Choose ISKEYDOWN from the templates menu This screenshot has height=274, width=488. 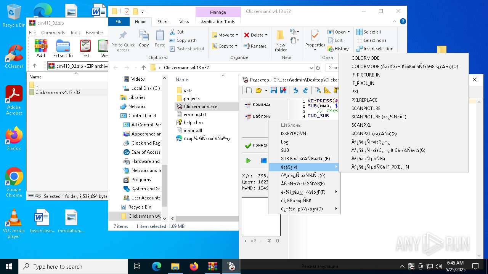[304, 134]
